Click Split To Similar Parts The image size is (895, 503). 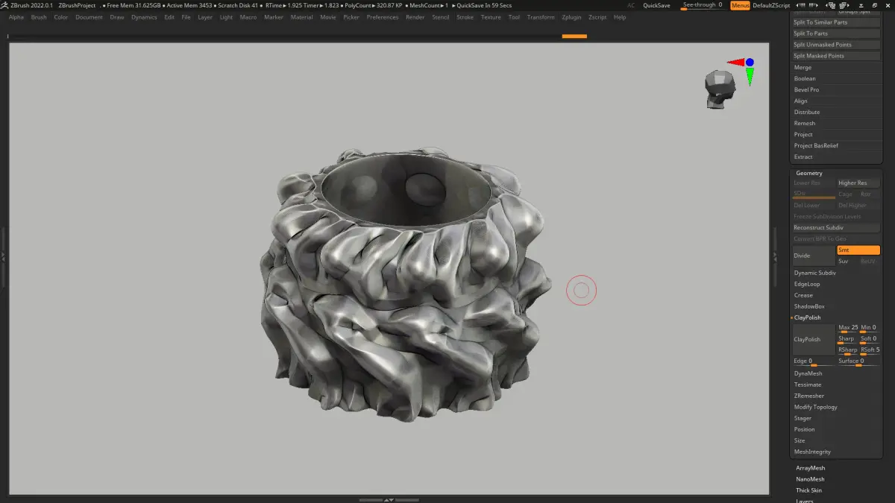click(x=835, y=22)
